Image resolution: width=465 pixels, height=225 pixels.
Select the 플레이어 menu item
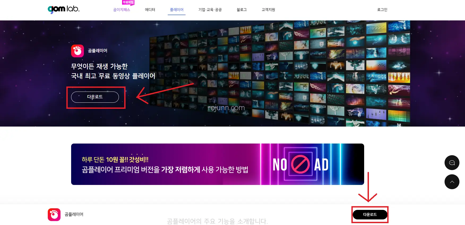click(176, 10)
